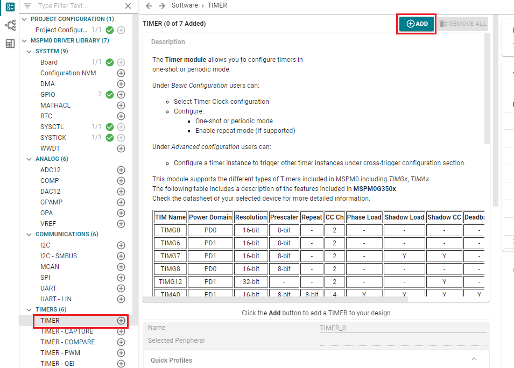Select the I2C - SMBUS module
Image resolution: width=514 pixels, height=368 pixels.
point(59,256)
